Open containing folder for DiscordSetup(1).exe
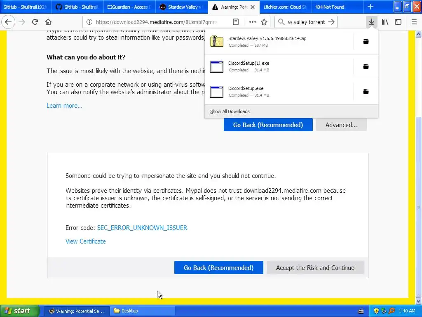Screen dimensions: 422x317 coord(366,66)
